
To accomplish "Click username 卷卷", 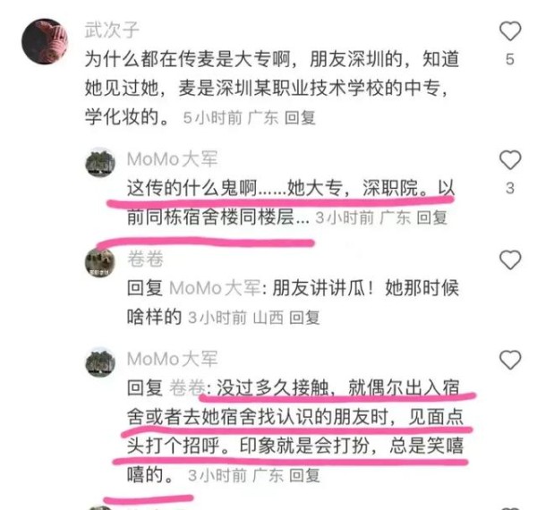I will [145, 259].
